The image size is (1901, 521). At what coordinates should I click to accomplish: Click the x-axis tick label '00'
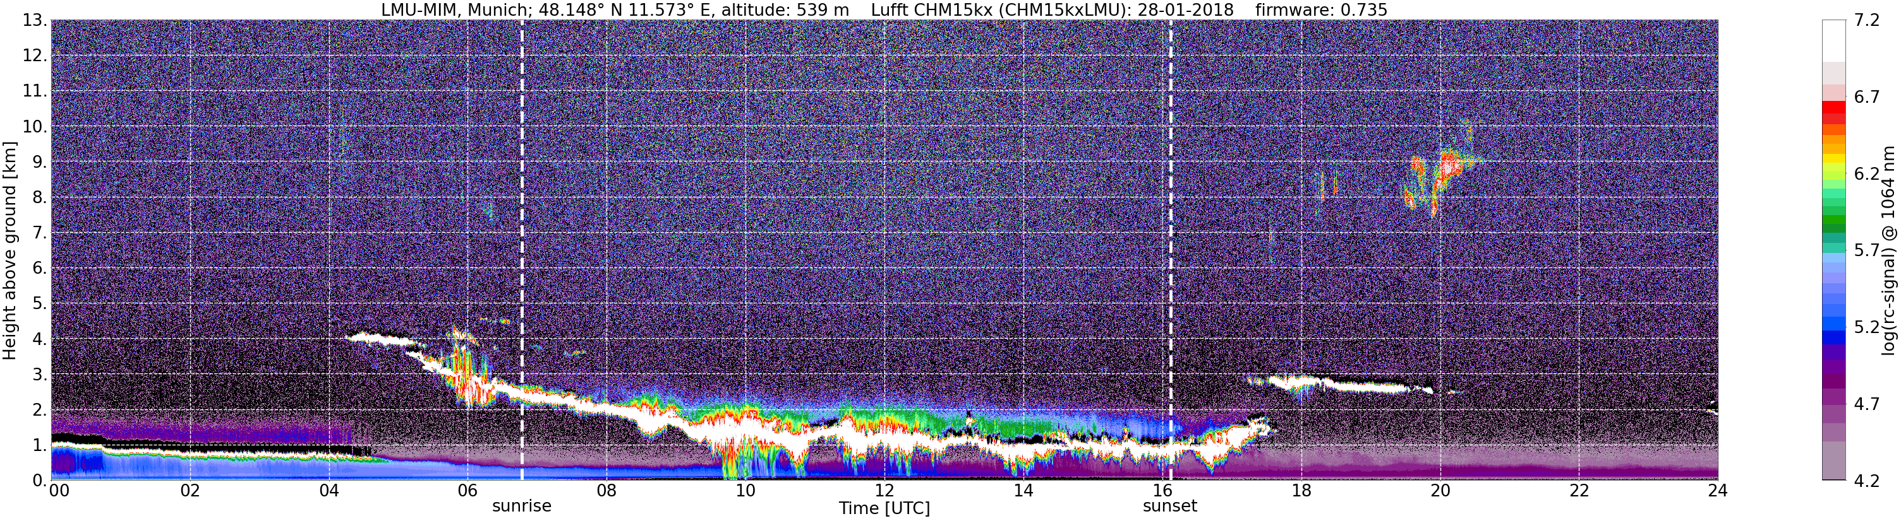(59, 491)
